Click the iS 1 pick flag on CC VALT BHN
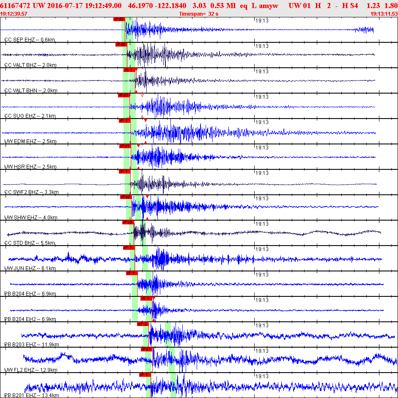Screen dimensions: 398x398 click(129, 70)
